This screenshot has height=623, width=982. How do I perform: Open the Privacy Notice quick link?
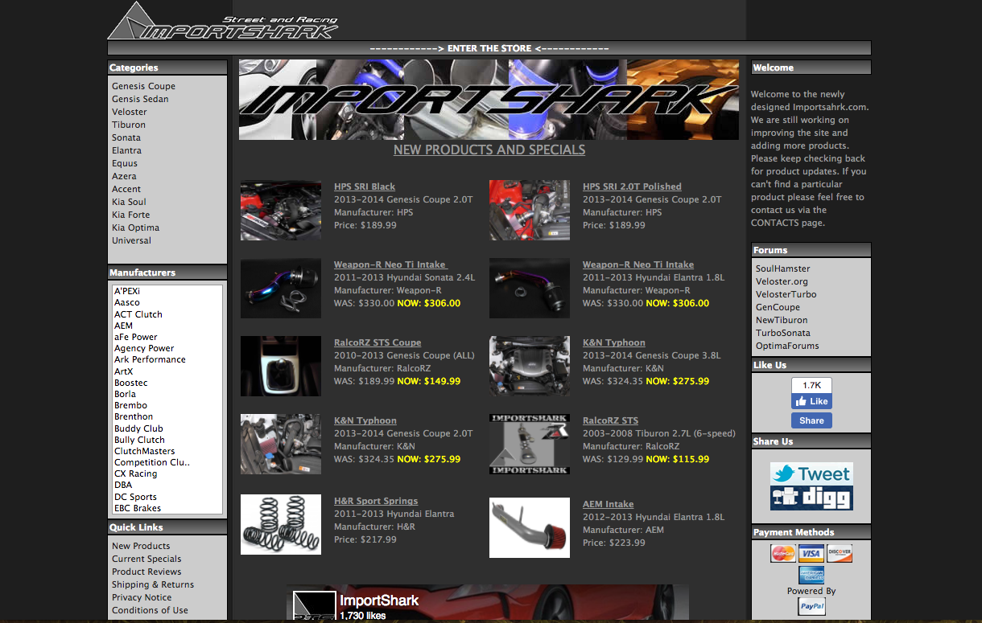point(142,597)
